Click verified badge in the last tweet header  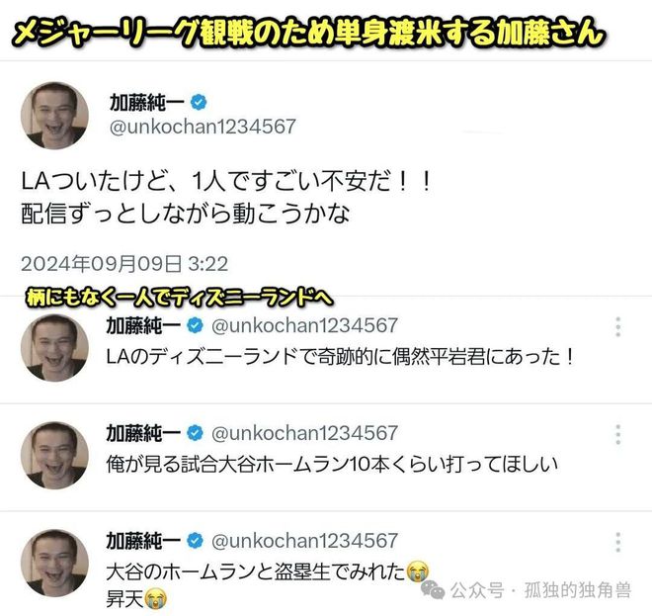pyautogui.click(x=195, y=541)
